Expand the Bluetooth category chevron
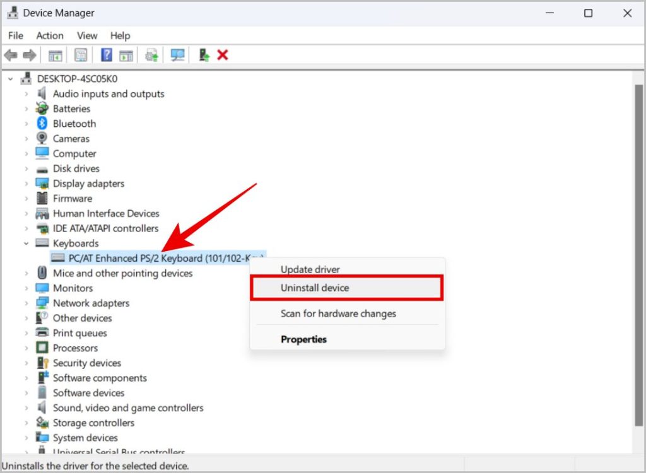646x473 pixels. tap(26, 124)
